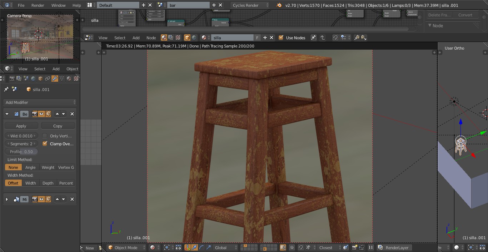Move Bevel modifier up in stack
The width and height of the screenshot is (488, 252).
pyautogui.click(x=57, y=114)
